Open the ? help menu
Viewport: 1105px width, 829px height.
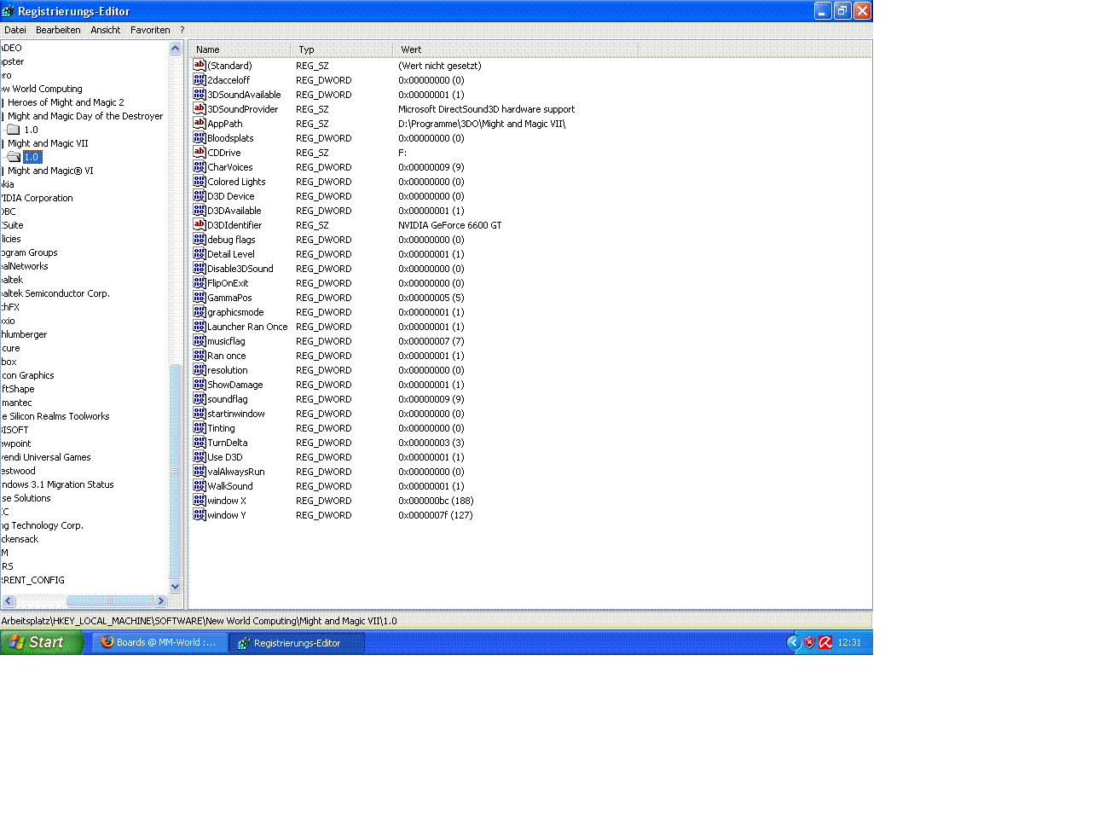pyautogui.click(x=182, y=30)
